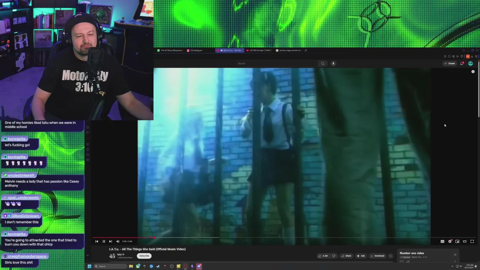Open browser tab search icon

point(463,50)
